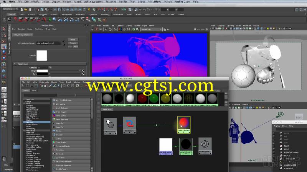Open Render menu in Render View window
307x172 pixels.
[x=106, y=26]
